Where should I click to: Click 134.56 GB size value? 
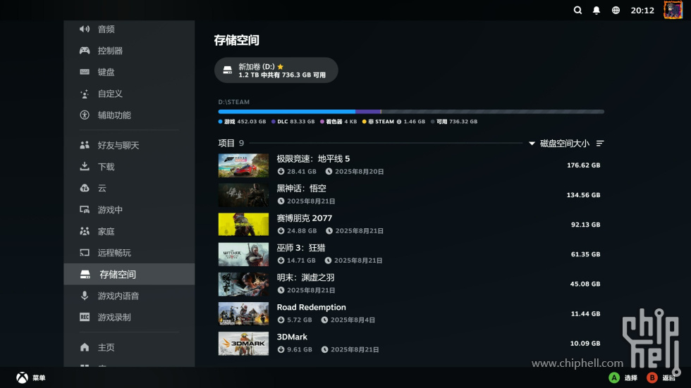[x=584, y=195]
